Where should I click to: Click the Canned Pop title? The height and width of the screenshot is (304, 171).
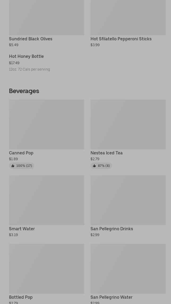point(21,153)
